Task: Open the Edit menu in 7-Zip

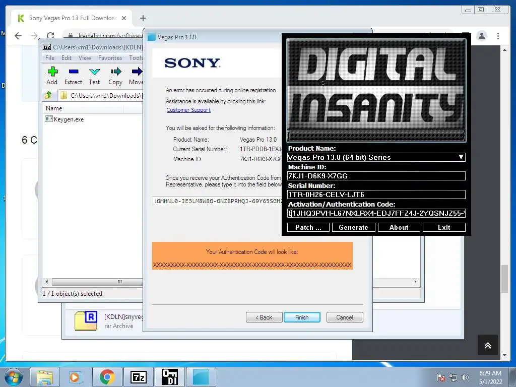Action: [x=66, y=58]
